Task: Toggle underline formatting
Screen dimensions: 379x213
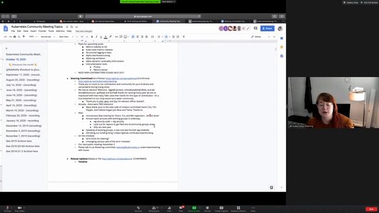Action: coord(101,37)
